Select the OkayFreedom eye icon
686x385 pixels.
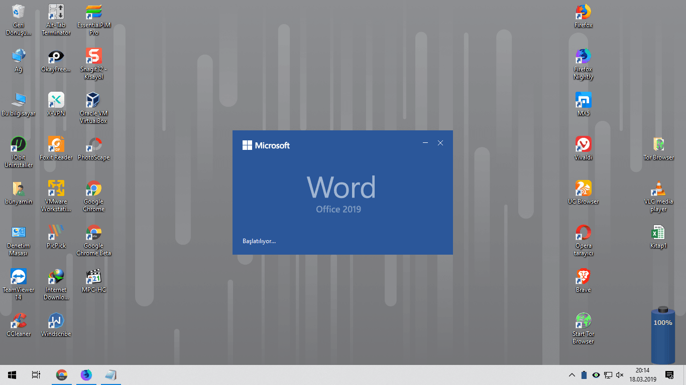pyautogui.click(x=56, y=61)
